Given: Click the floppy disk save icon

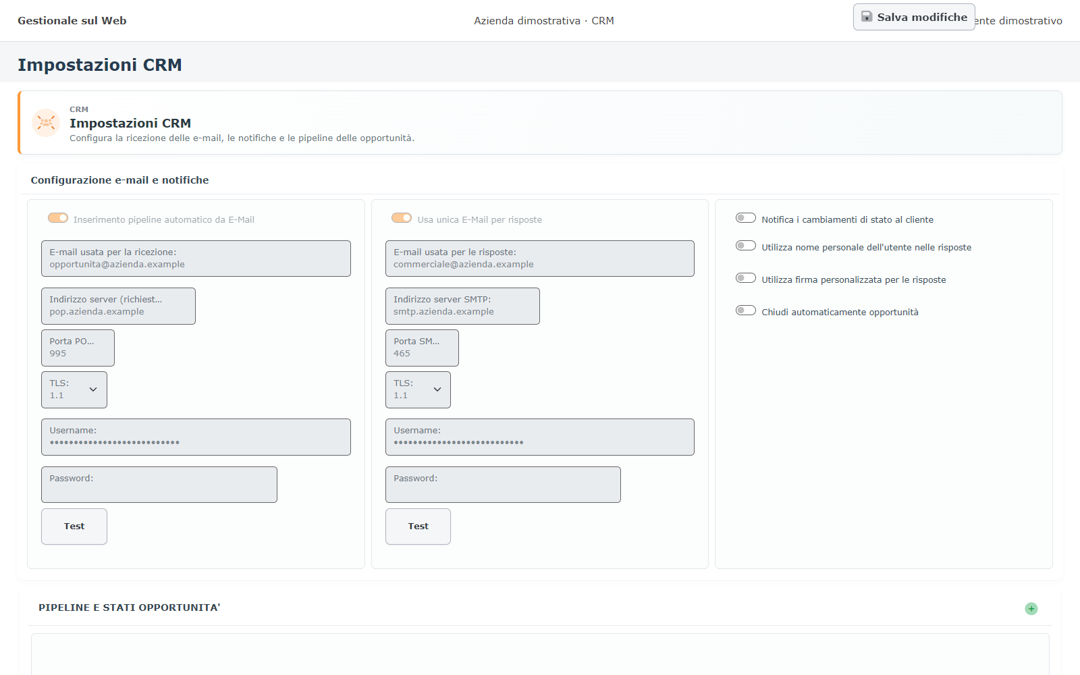Looking at the screenshot, I should coord(867,17).
